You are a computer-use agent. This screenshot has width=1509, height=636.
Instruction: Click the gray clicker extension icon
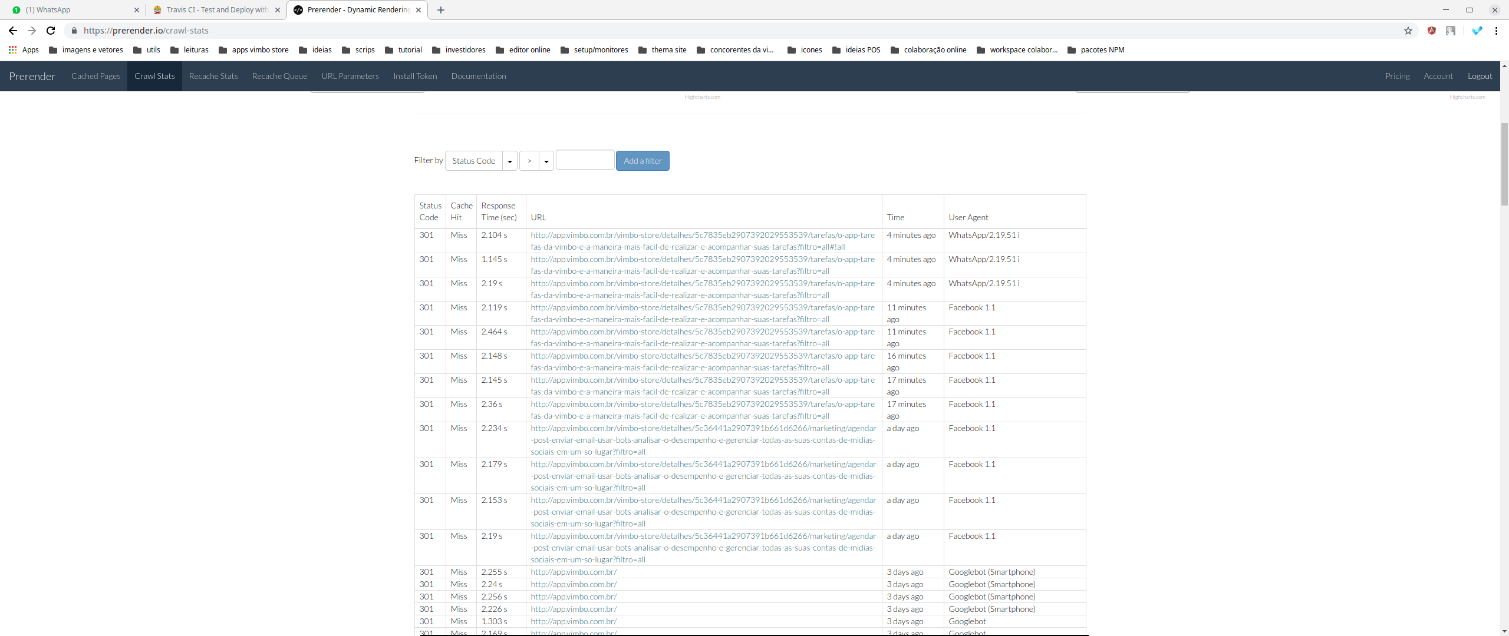click(1451, 31)
